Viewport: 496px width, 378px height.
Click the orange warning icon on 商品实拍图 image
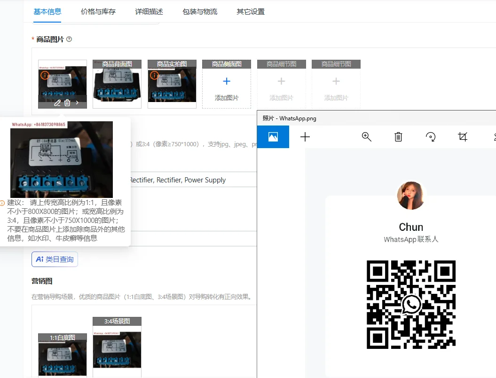[154, 75]
